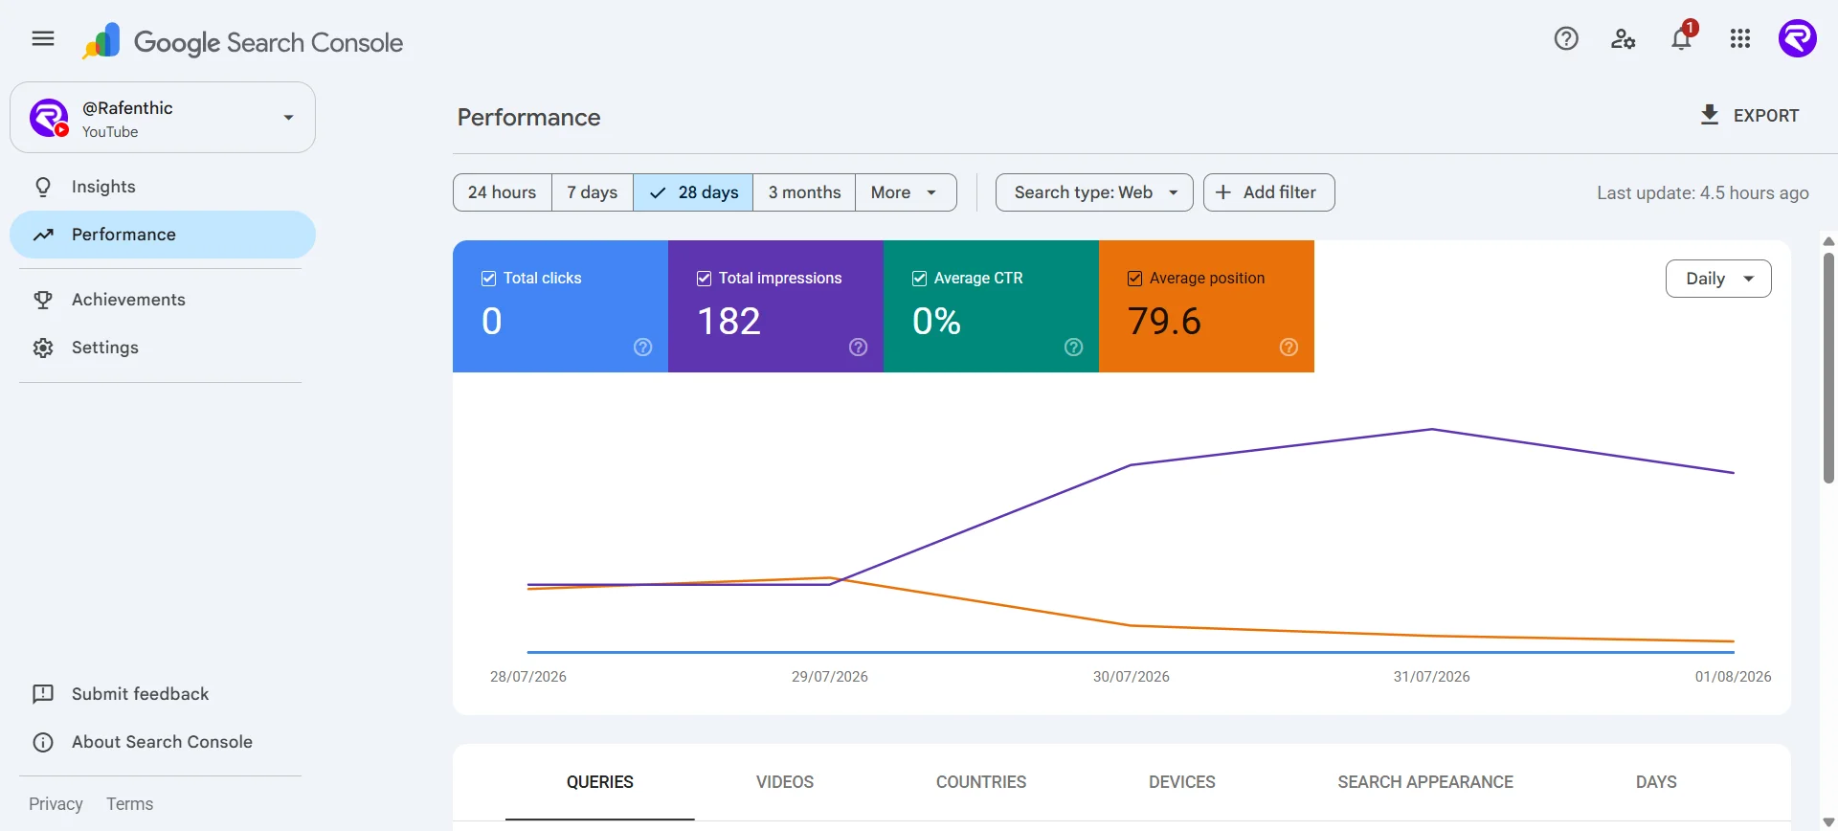Click the Rafenthic channel avatar in property selector
1838x831 pixels.
coord(49,118)
